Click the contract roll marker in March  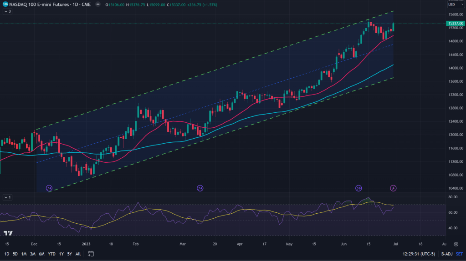200,188
